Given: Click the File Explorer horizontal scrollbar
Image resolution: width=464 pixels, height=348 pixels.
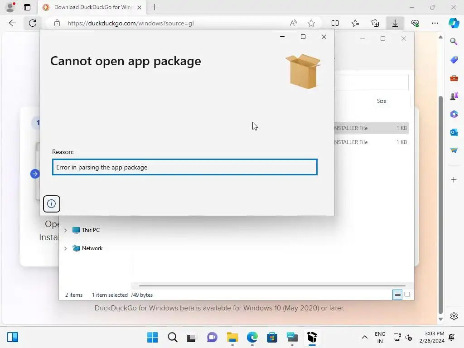Looking at the screenshot, I should pyautogui.click(x=272, y=286).
